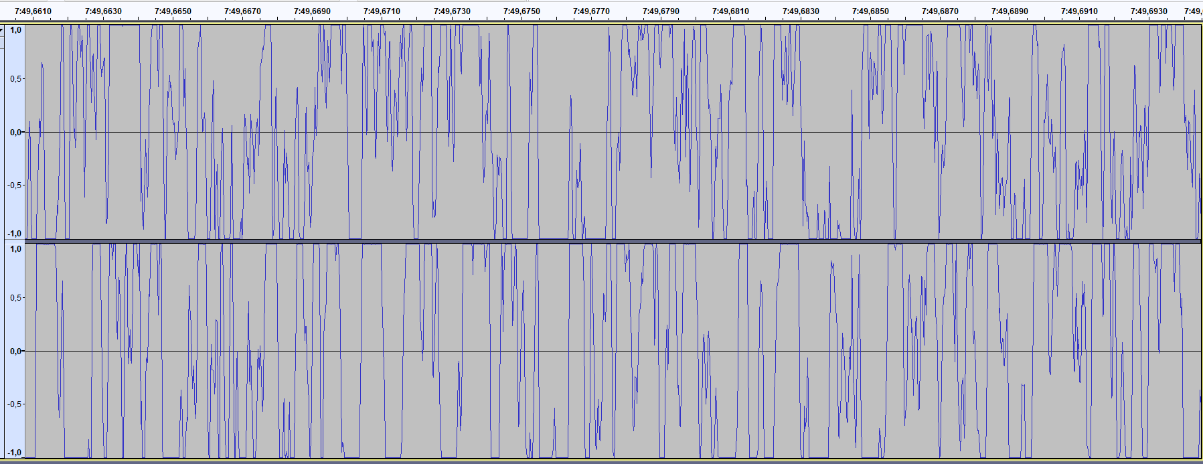The width and height of the screenshot is (1203, 464).
Task: Open the track dropdown arrow at top-left
Action: coord(2,29)
